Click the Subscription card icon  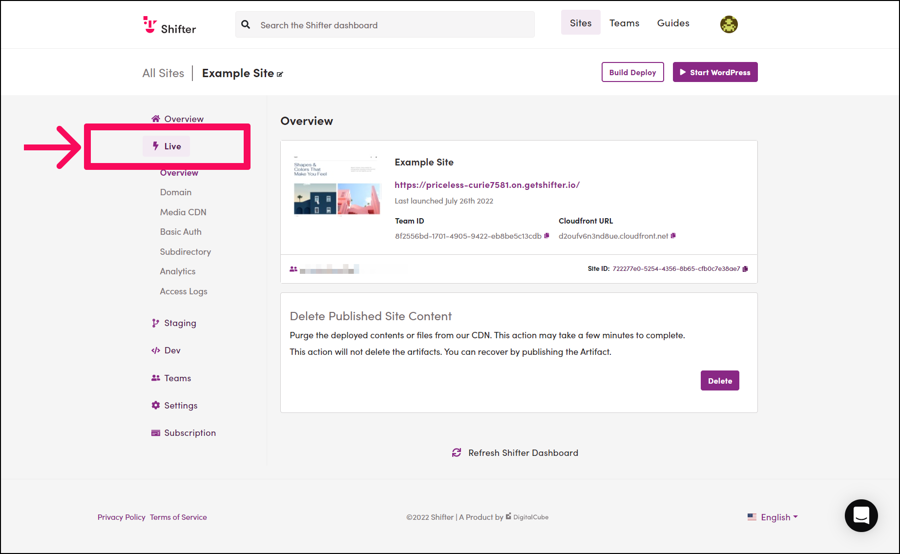click(x=156, y=433)
